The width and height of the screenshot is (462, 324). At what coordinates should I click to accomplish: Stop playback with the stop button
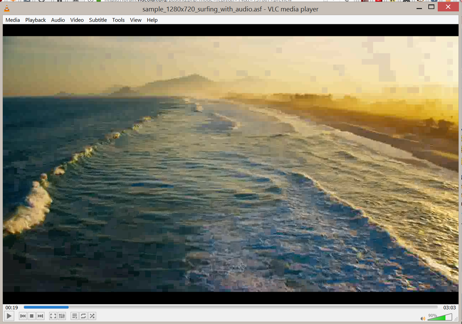point(32,316)
